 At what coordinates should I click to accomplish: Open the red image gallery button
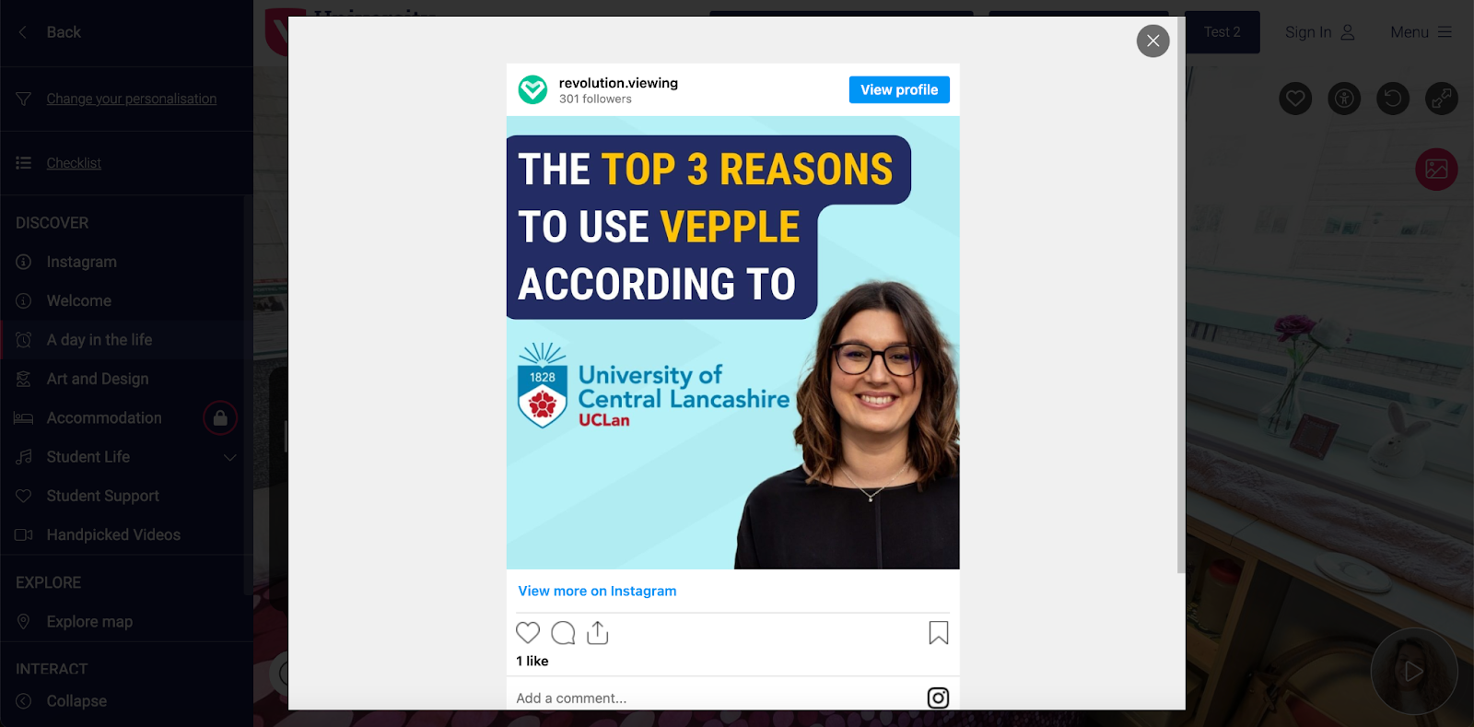tap(1436, 170)
